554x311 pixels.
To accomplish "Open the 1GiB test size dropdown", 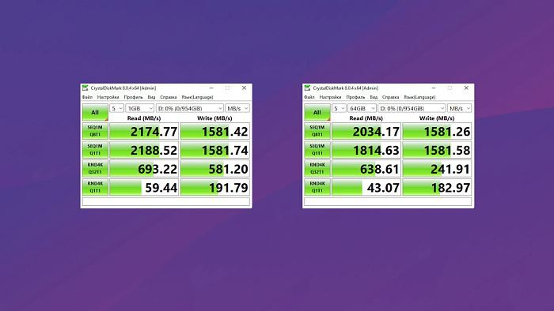I will (x=140, y=108).
